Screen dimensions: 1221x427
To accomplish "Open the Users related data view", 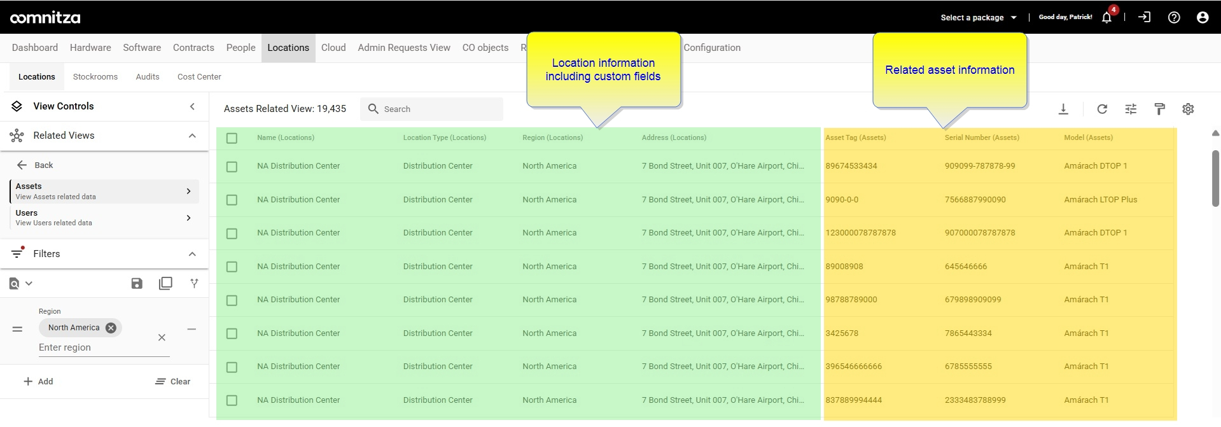I will tap(104, 218).
